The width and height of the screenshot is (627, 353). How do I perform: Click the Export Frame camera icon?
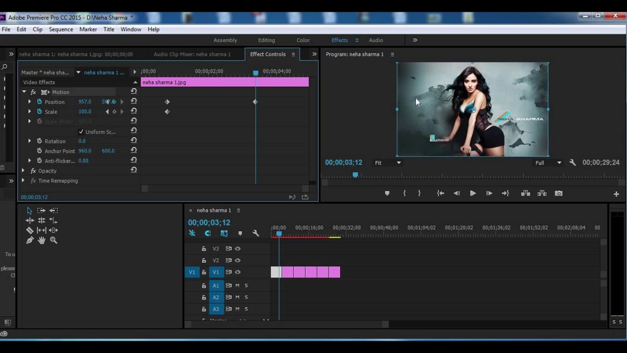(x=558, y=194)
